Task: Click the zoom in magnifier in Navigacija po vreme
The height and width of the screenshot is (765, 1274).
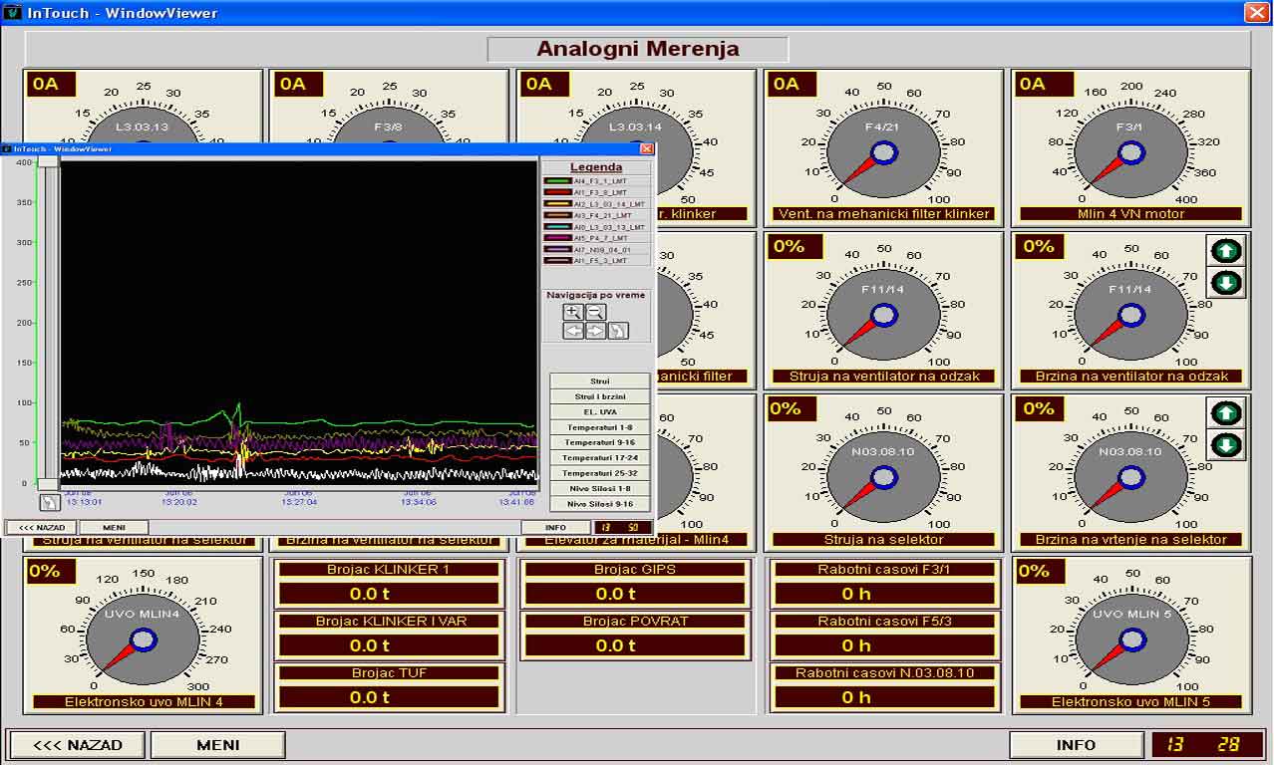Action: click(573, 312)
